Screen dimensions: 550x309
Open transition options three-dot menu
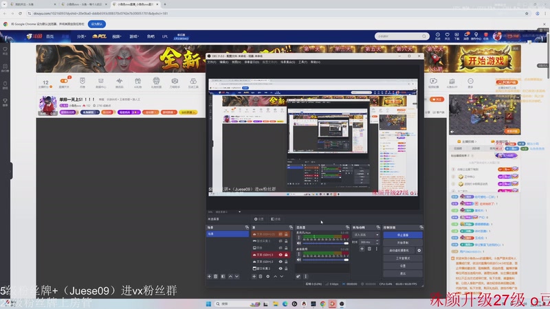pos(377,249)
